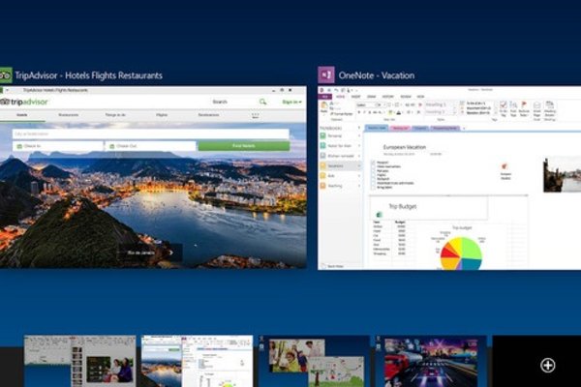
Task: Open the text highlight color in OneNote
Action: tap(390, 112)
